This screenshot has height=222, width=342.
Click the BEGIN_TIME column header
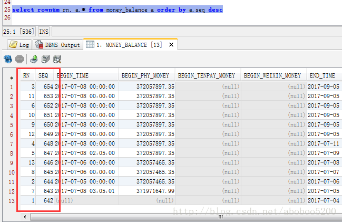pos(86,75)
